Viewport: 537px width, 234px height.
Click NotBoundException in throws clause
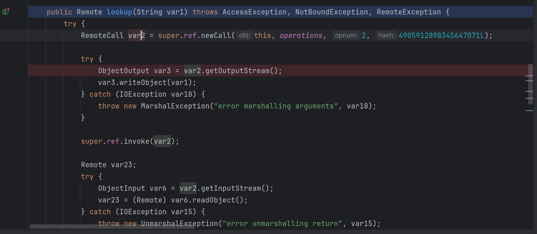point(332,12)
